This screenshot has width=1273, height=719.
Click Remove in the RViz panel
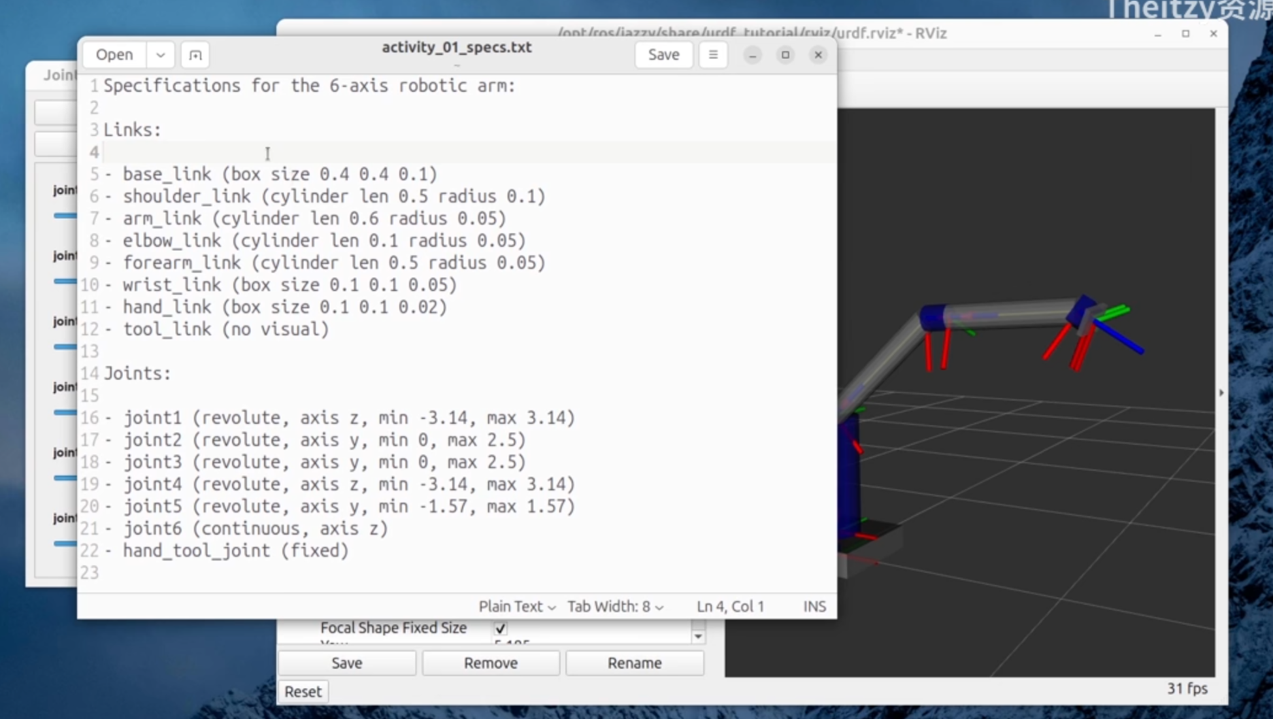(x=491, y=663)
